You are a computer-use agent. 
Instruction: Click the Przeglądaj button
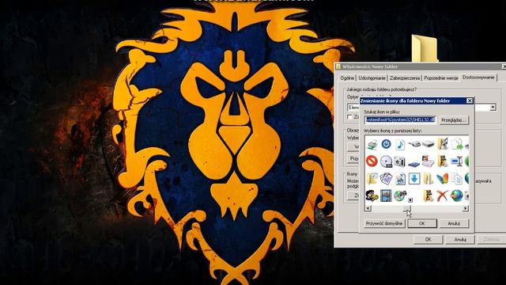point(454,120)
